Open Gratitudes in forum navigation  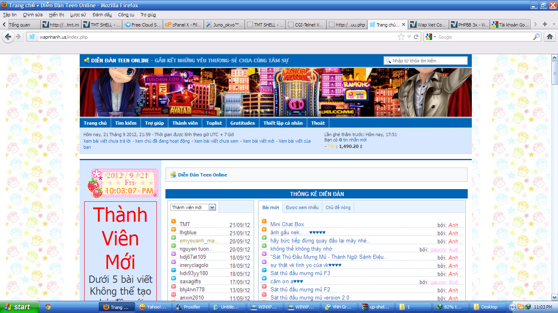point(243,123)
